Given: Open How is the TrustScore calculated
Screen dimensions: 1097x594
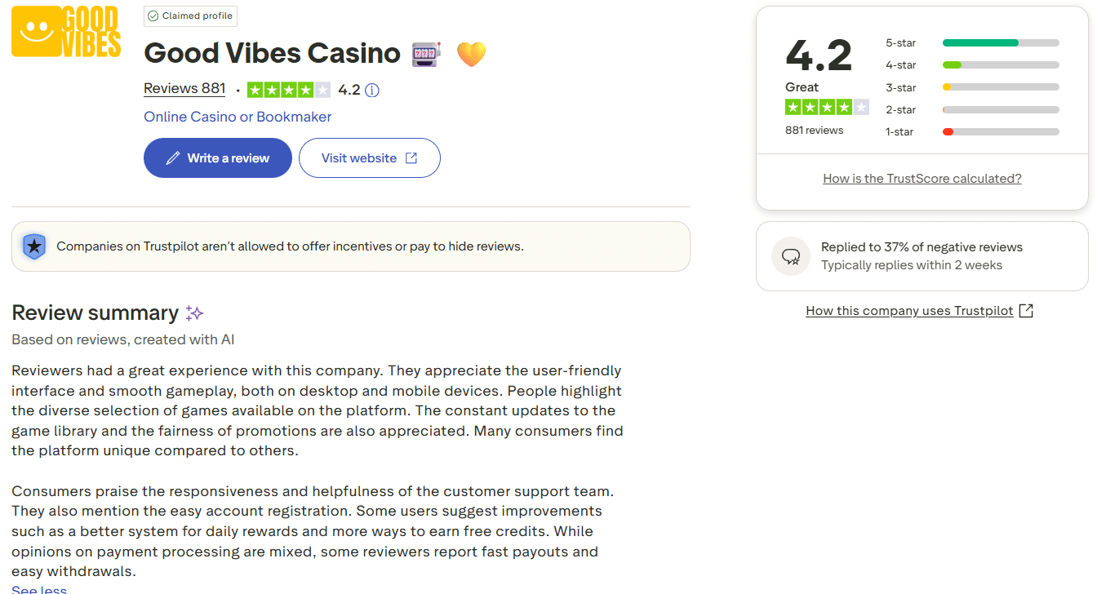Looking at the screenshot, I should 922,179.
